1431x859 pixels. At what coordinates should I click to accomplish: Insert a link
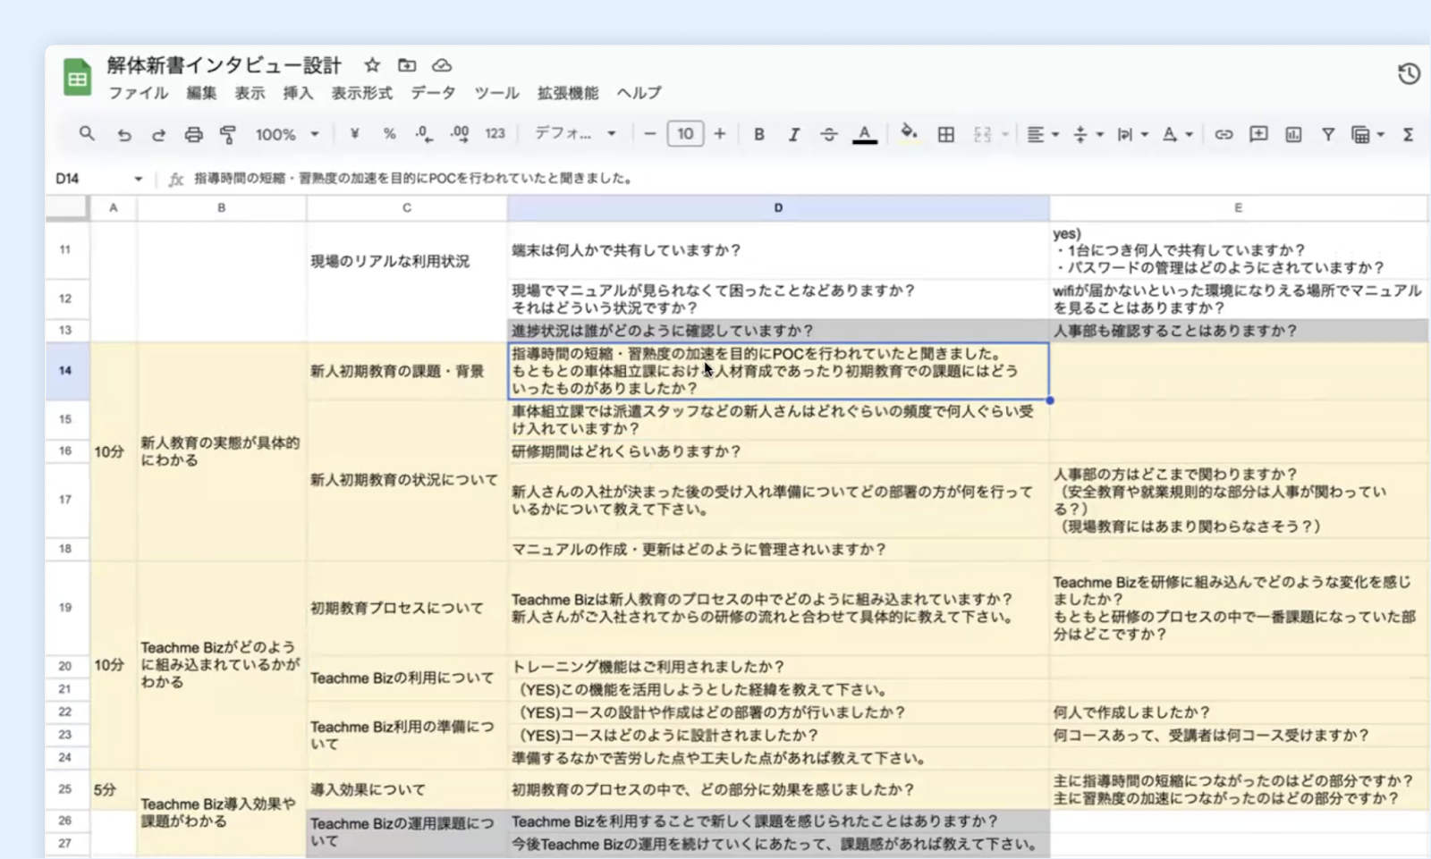tap(1224, 134)
